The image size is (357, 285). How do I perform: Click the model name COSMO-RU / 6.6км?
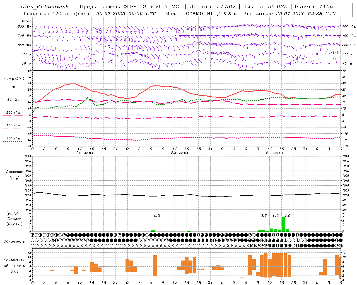pos(211,14)
